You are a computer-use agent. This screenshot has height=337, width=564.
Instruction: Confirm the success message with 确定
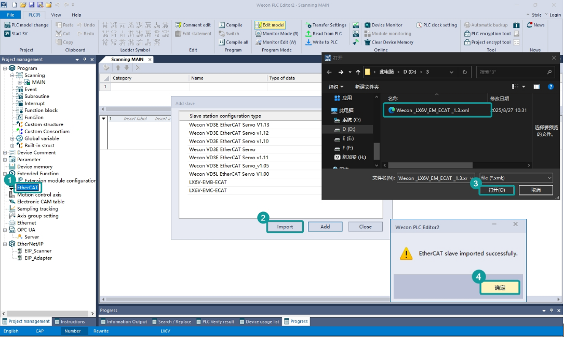coord(500,287)
